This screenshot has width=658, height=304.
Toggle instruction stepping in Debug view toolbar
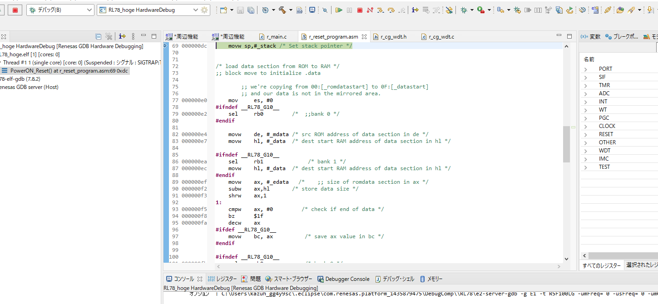point(122,36)
